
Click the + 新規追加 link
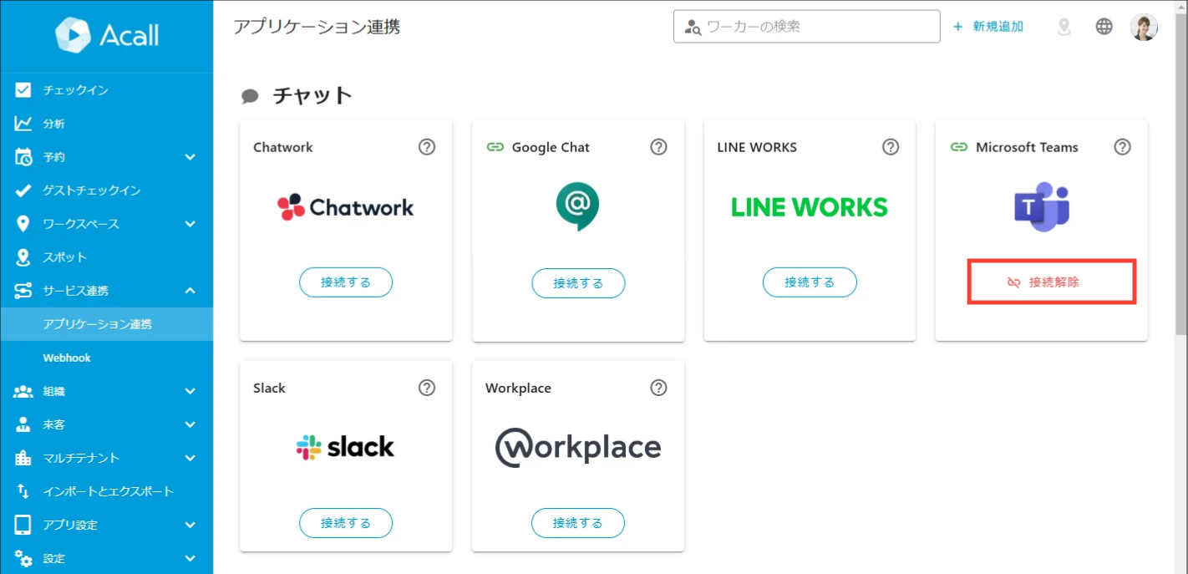click(x=988, y=27)
